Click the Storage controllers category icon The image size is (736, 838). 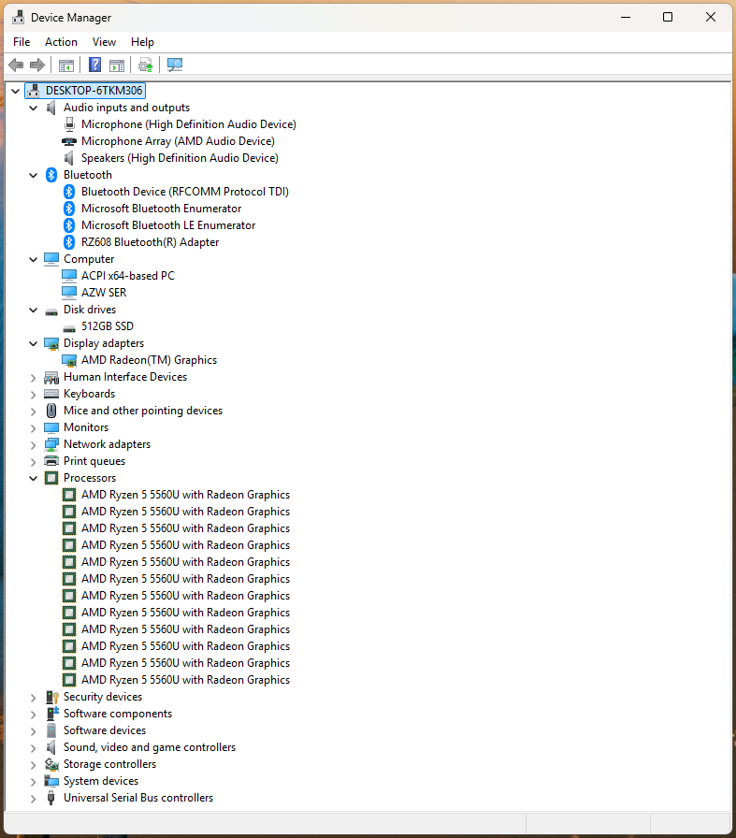(51, 764)
